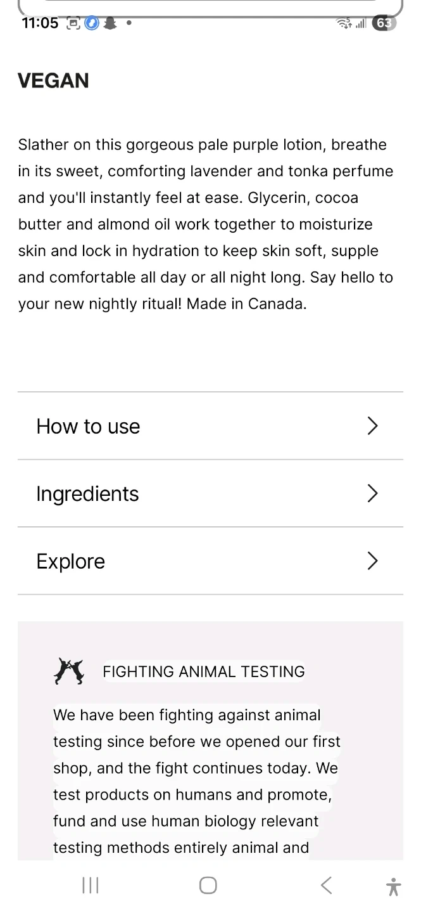Open the Ingredients section label
Image resolution: width=421 pixels, height=913 pixels.
[87, 494]
